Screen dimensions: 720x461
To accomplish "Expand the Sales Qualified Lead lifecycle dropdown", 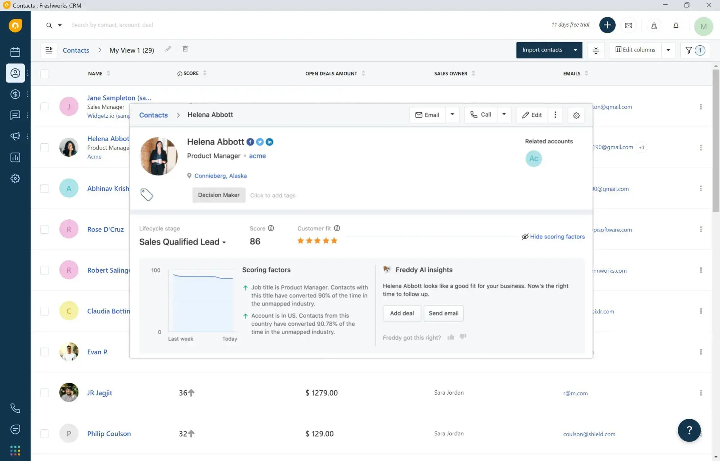I will (224, 242).
